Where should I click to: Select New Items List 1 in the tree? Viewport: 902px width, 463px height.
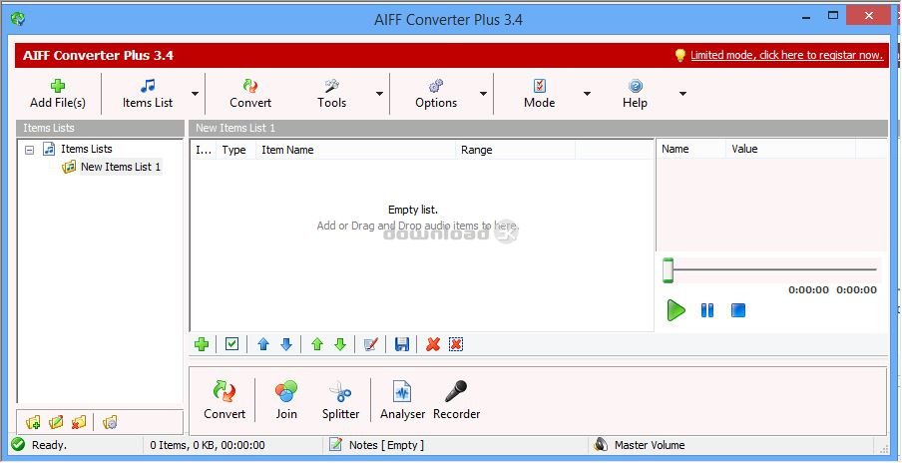click(121, 167)
